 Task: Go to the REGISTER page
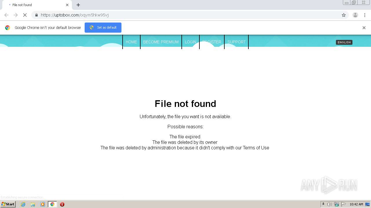212,42
